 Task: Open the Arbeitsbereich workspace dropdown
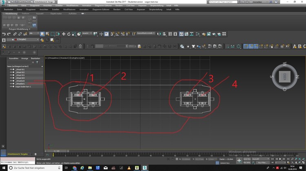44,2
